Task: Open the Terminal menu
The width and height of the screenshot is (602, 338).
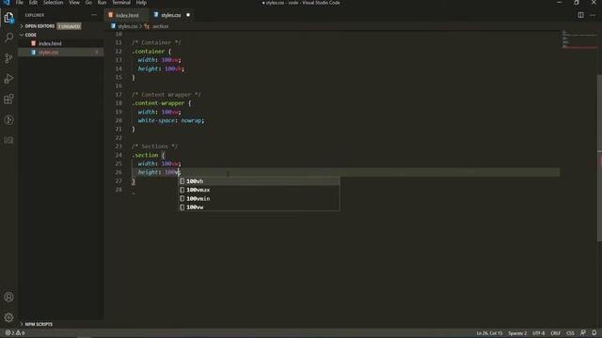Action: point(121,3)
